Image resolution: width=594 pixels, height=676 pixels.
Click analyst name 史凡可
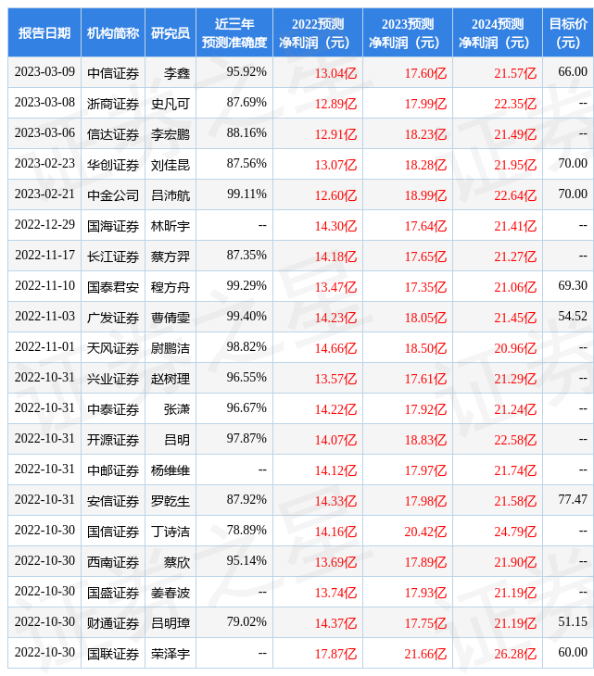(x=171, y=104)
